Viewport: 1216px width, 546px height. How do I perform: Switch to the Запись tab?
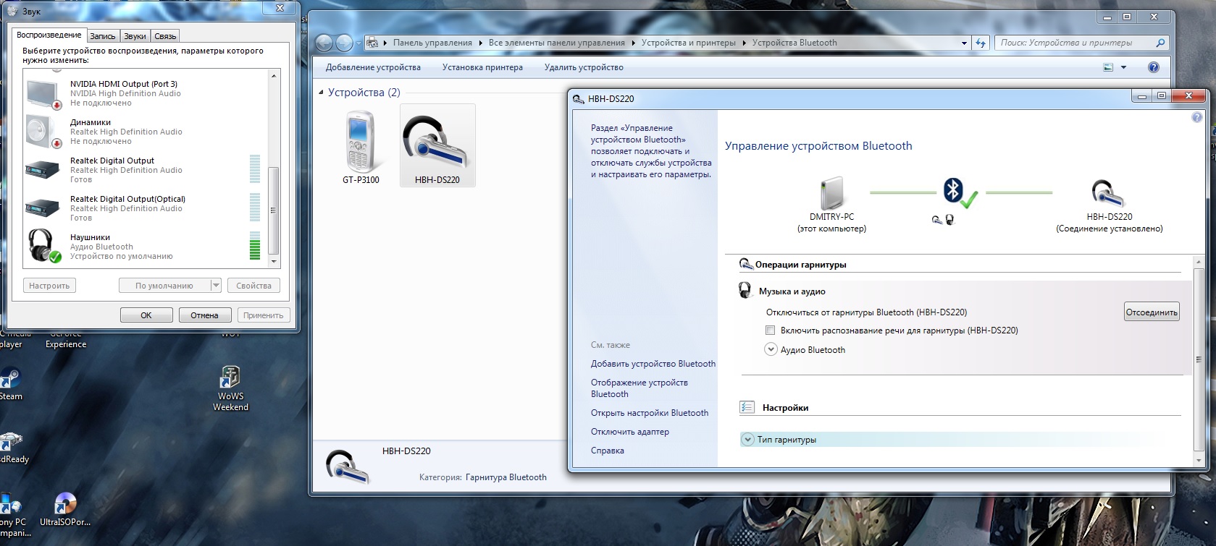pos(103,36)
